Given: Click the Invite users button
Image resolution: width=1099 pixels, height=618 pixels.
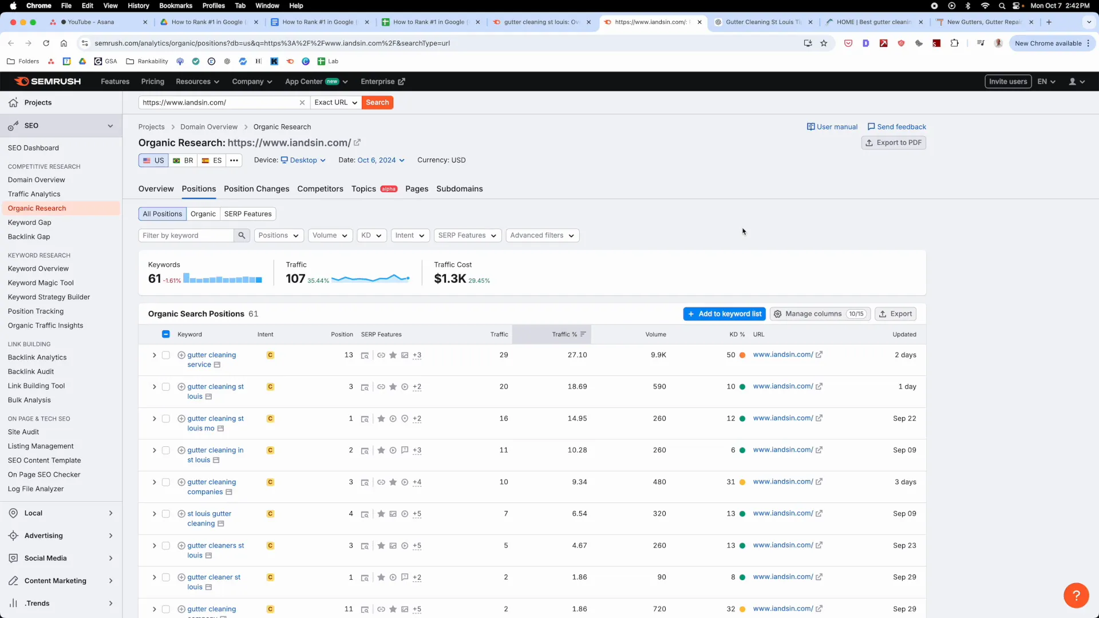Looking at the screenshot, I should (x=1008, y=81).
